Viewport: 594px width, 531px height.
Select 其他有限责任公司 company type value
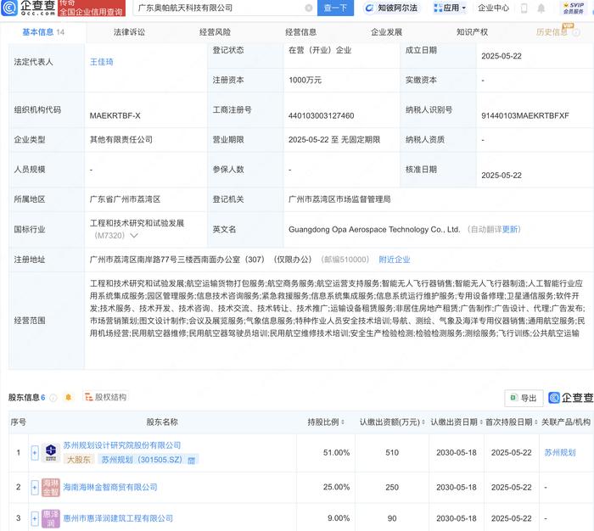coord(120,139)
